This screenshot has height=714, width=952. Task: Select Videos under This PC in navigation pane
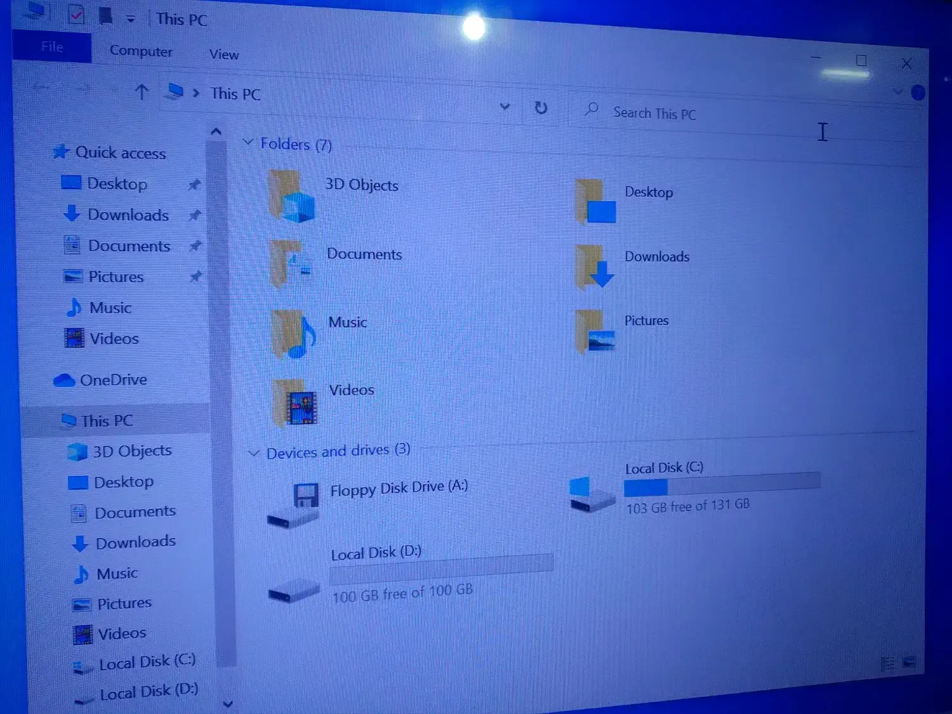(x=122, y=633)
